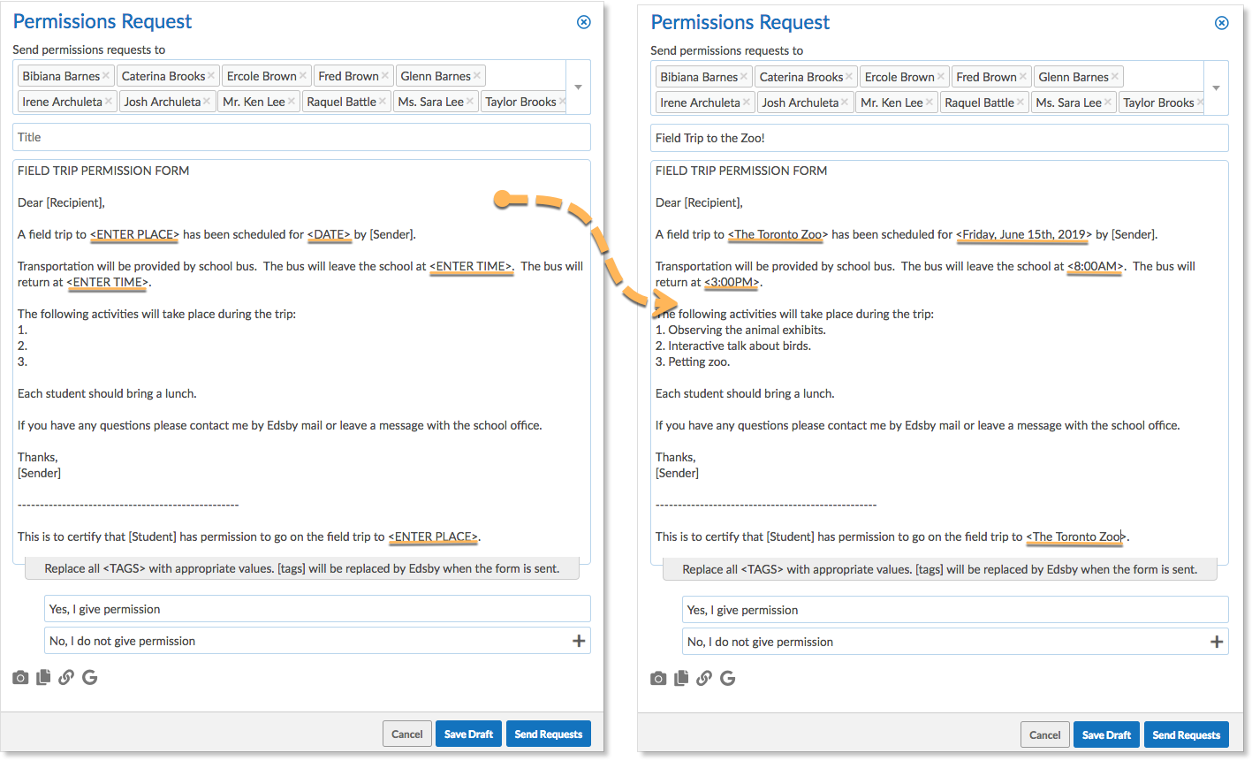The width and height of the screenshot is (1252, 761).
Task: Click Cancel in the right dialog
Action: click(1045, 735)
